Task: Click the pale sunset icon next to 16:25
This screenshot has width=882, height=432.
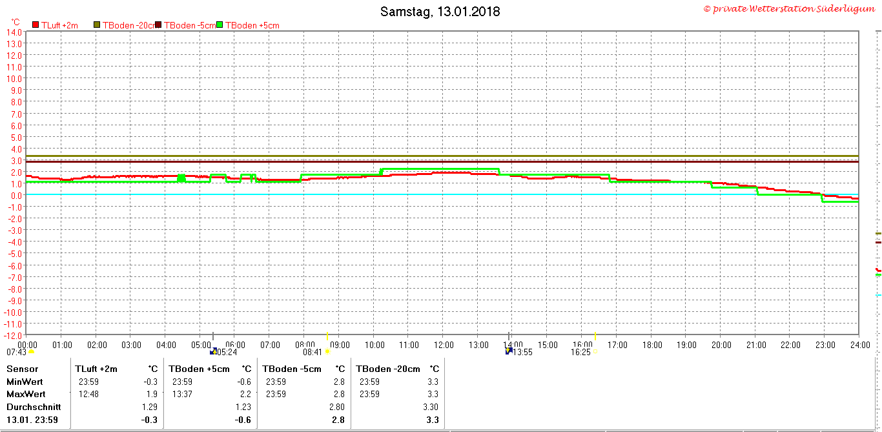Action: tap(595, 352)
